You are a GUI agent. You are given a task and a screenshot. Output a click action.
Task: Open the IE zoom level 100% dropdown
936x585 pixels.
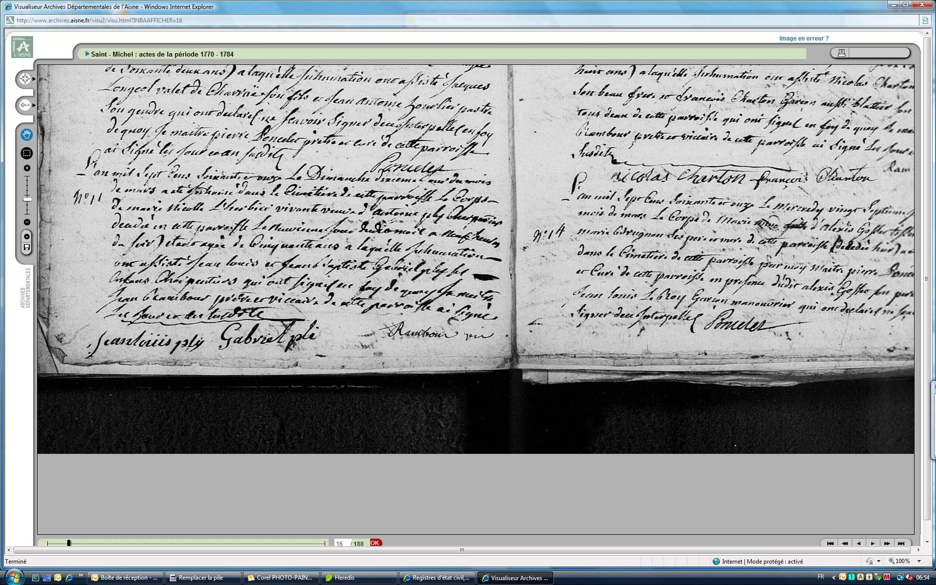point(919,562)
